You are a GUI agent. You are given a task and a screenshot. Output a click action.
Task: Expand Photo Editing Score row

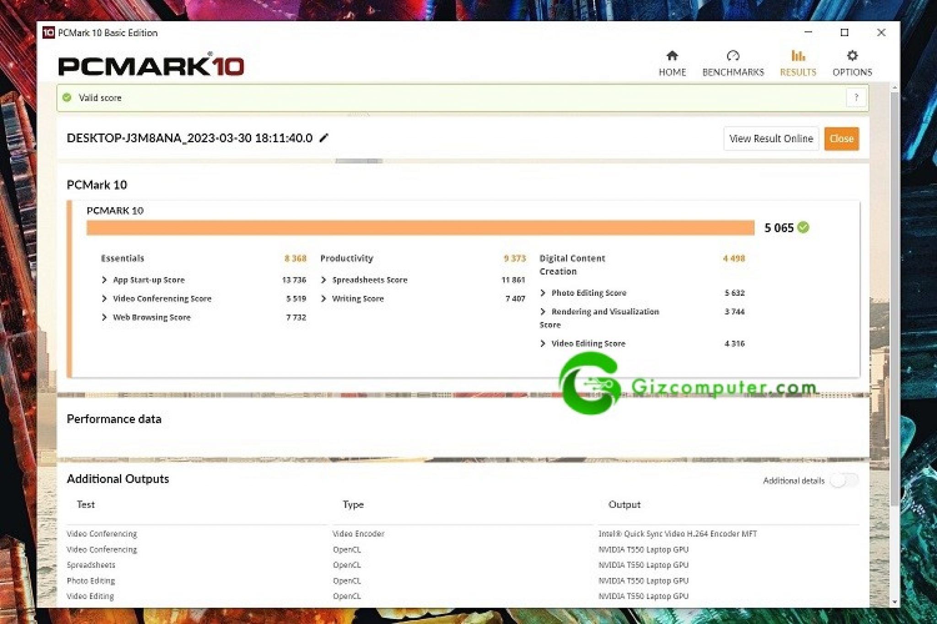(543, 293)
